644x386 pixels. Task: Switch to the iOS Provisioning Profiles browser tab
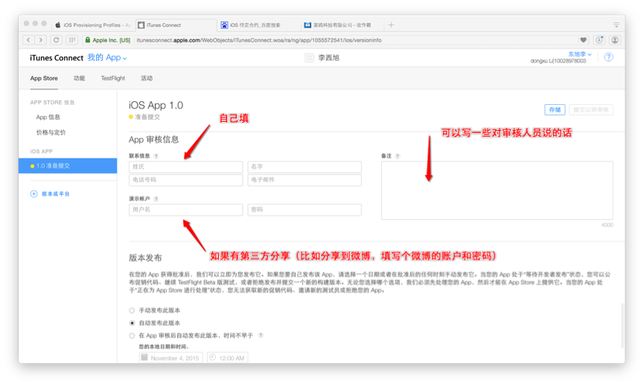(93, 25)
